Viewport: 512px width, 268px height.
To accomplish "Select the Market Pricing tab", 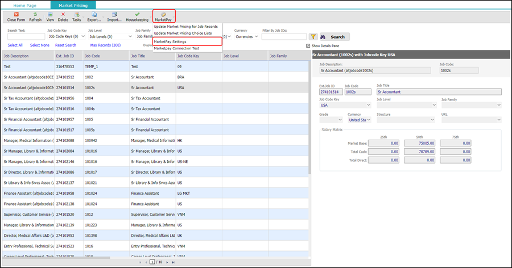I will point(73,5).
